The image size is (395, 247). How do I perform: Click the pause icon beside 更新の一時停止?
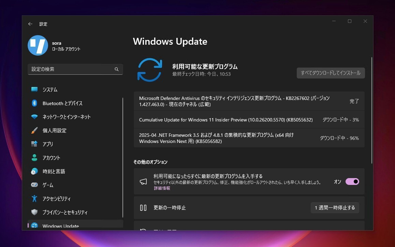click(143, 208)
